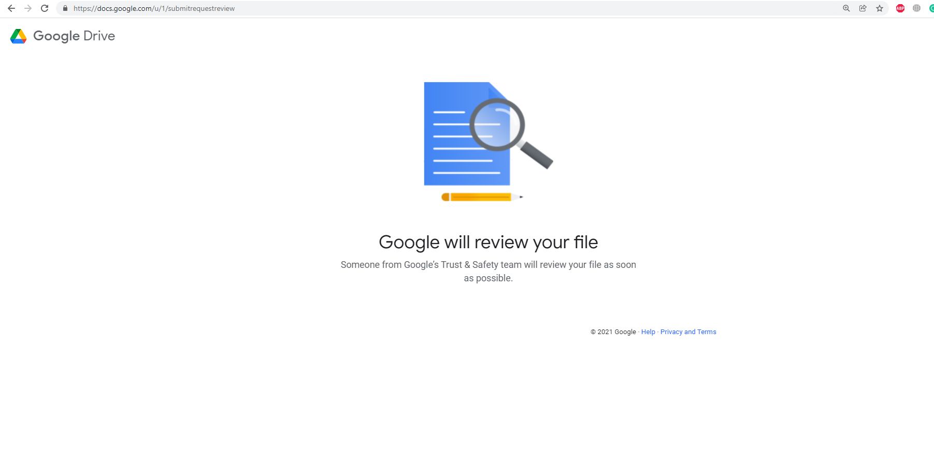Click the "Google will review your file" heading

click(488, 242)
